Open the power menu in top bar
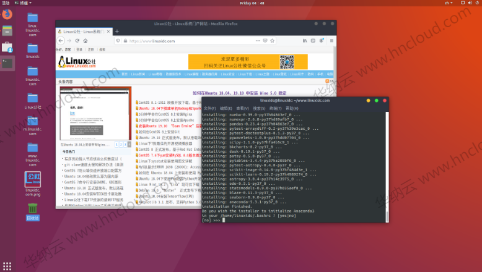 tap(477, 2)
